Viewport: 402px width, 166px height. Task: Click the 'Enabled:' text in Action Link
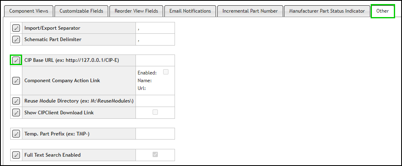click(x=147, y=73)
